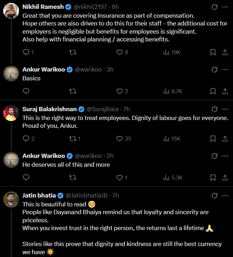Like Nikhil Ramesh's tweet
The width and height of the screenshot is (233, 257).
(120, 52)
